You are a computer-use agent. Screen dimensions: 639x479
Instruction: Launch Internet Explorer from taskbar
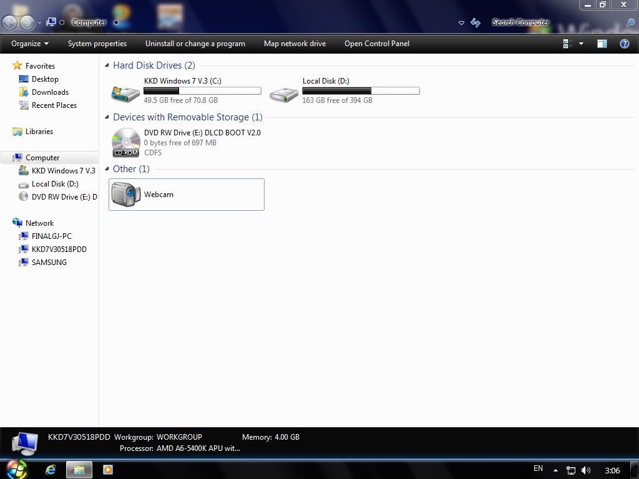point(51,470)
